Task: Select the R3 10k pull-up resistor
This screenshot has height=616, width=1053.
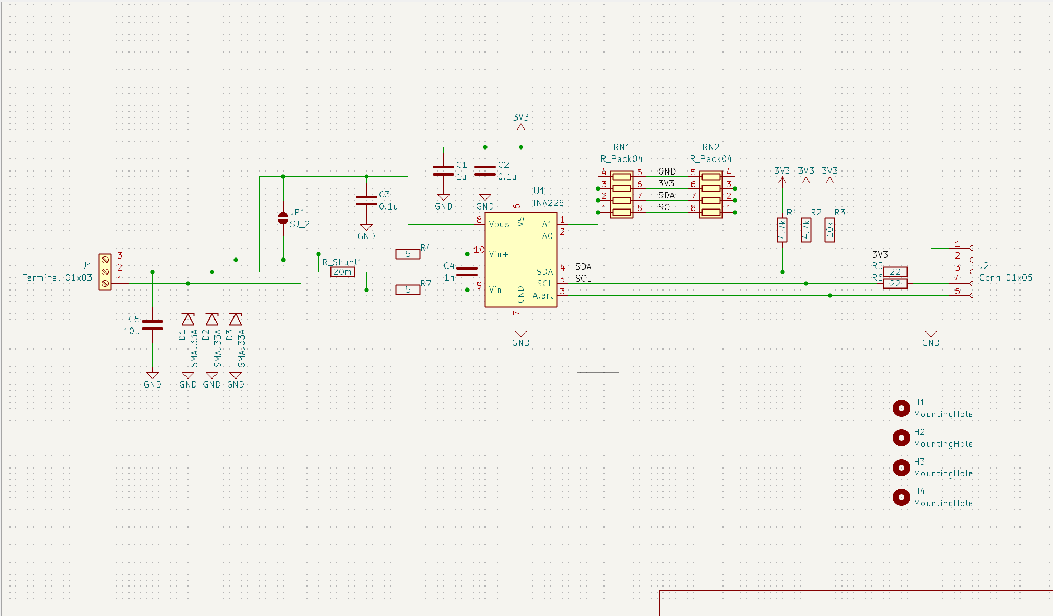Action: tap(830, 230)
